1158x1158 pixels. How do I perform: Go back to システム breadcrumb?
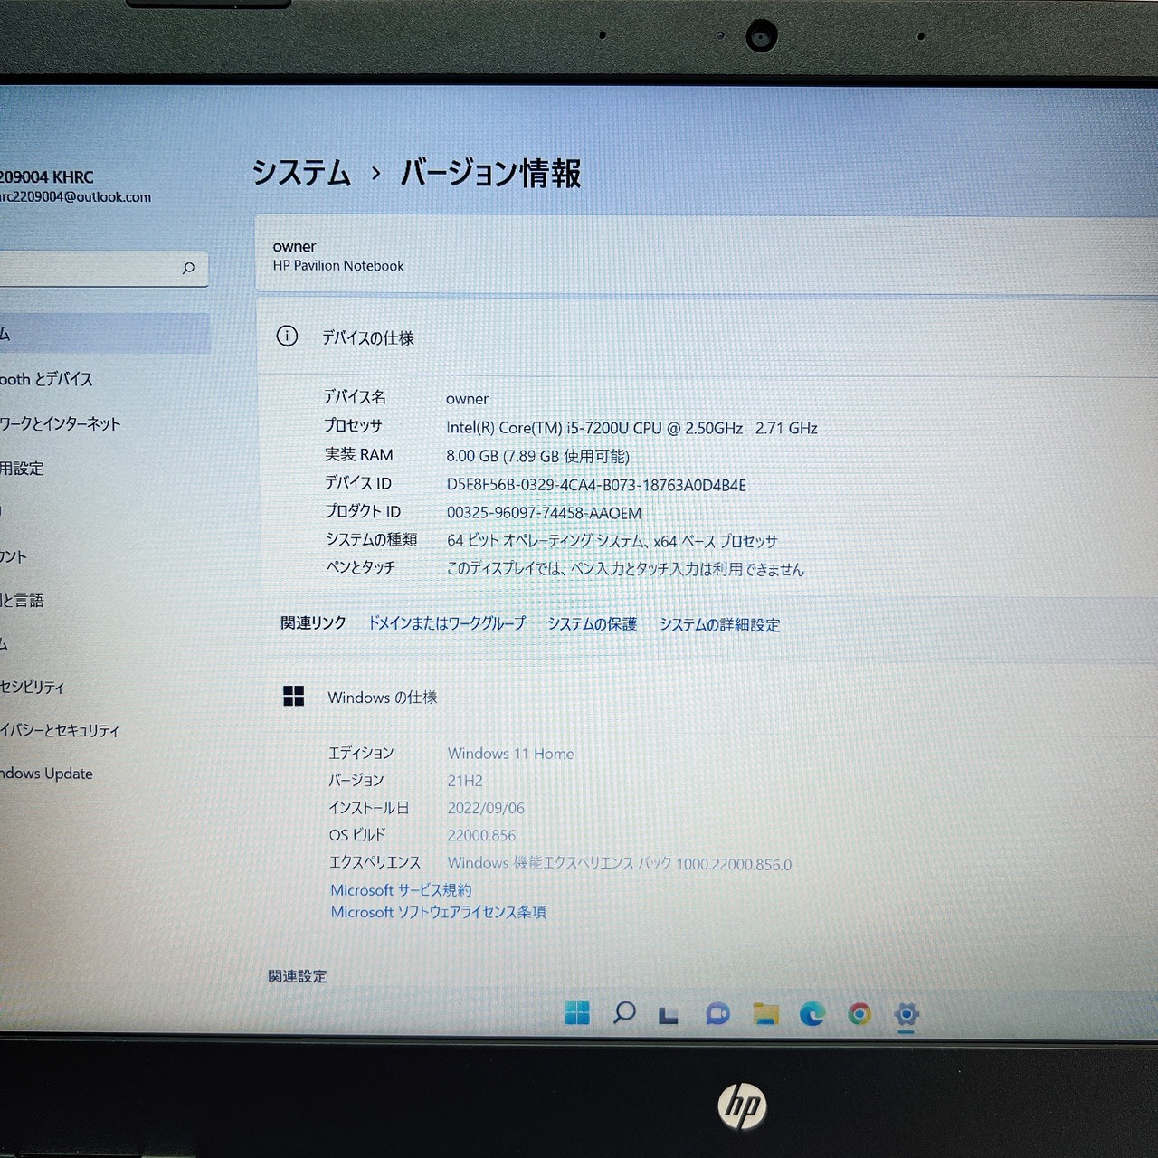click(x=301, y=172)
